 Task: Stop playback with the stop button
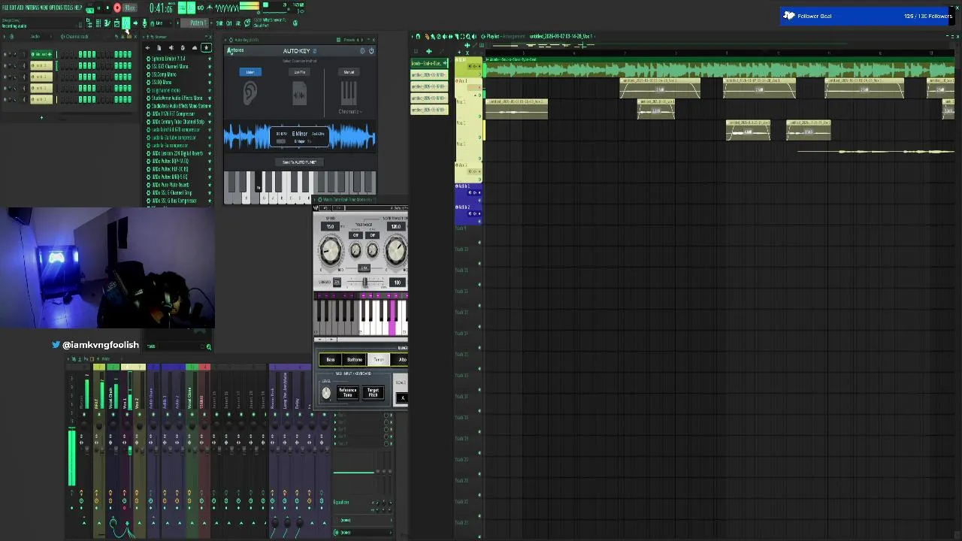[107, 8]
